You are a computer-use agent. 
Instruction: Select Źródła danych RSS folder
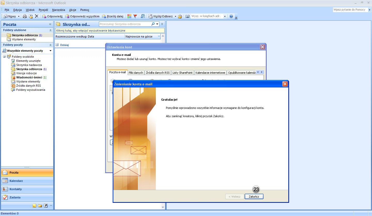pos(28,86)
